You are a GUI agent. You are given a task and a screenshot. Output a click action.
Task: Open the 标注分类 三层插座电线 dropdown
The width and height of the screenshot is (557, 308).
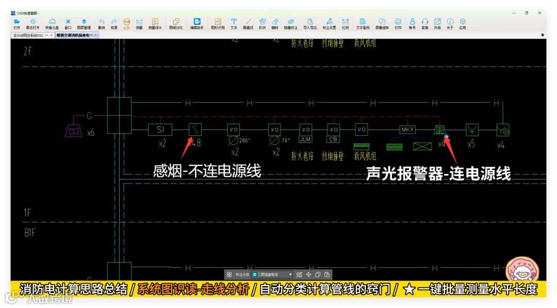(x=272, y=274)
